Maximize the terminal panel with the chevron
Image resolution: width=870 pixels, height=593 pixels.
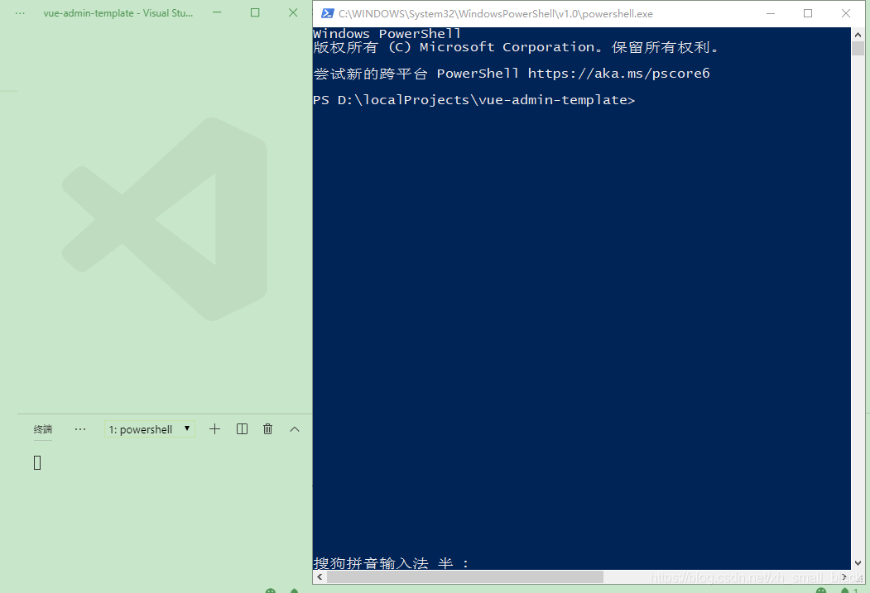tap(294, 428)
